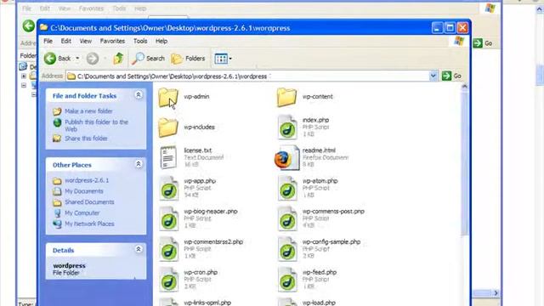Go up one folder level

click(118, 59)
